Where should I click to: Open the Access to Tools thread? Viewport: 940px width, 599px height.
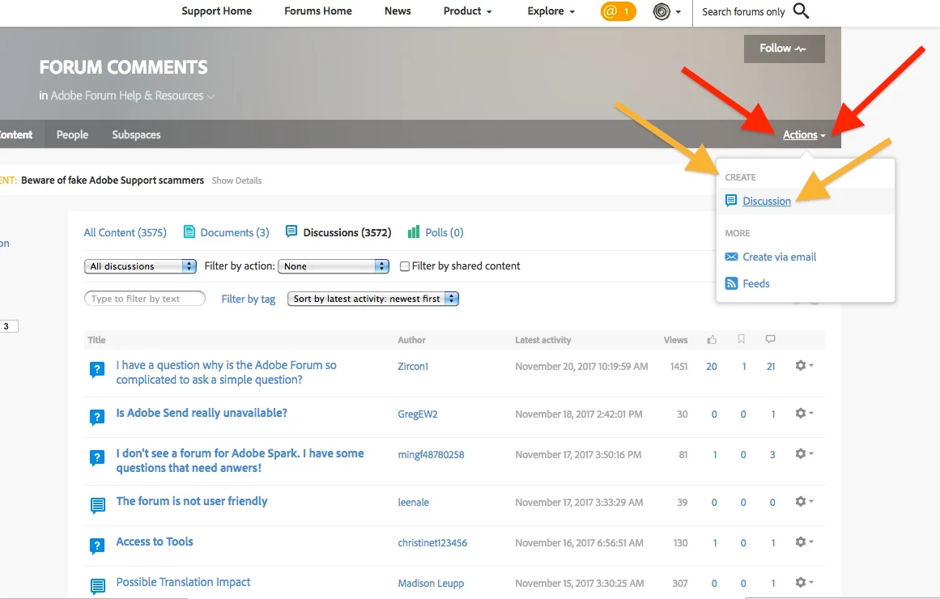pyautogui.click(x=155, y=542)
